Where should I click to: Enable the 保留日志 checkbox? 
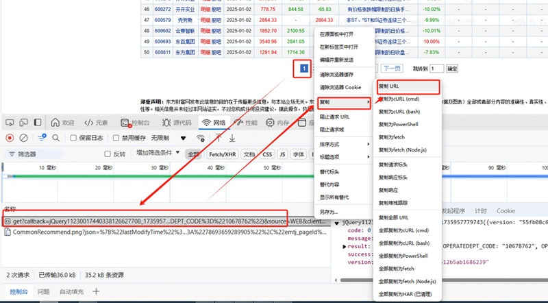coord(73,138)
